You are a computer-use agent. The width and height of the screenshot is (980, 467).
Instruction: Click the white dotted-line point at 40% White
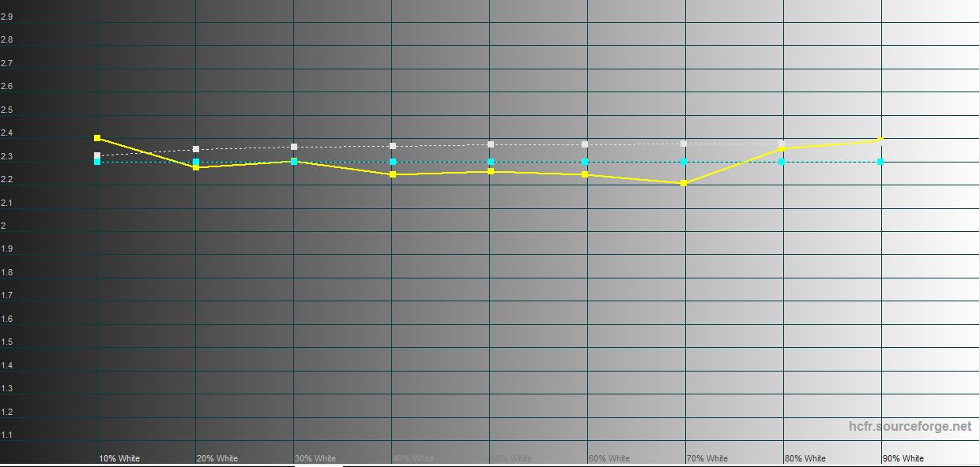point(393,146)
